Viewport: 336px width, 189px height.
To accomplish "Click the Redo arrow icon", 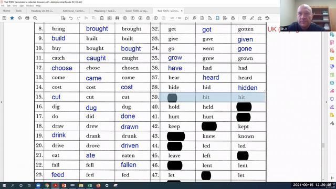I will tap(79, 18).
